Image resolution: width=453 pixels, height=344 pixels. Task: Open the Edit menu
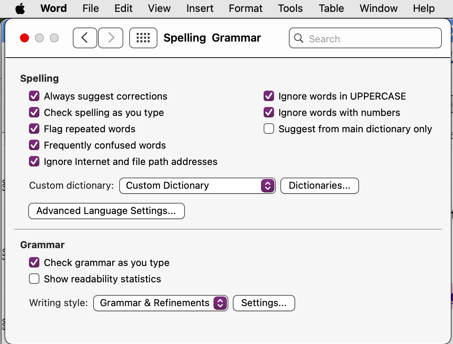[x=124, y=8]
